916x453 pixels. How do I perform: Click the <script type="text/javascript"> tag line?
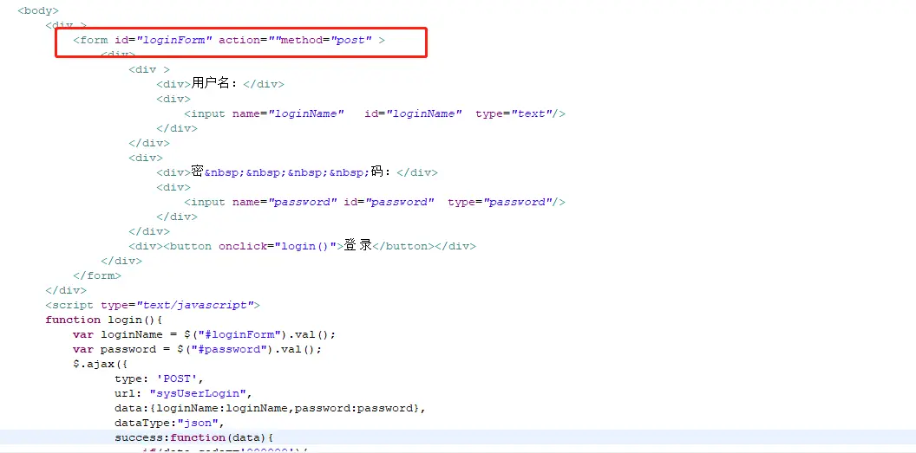pyautogui.click(x=153, y=305)
